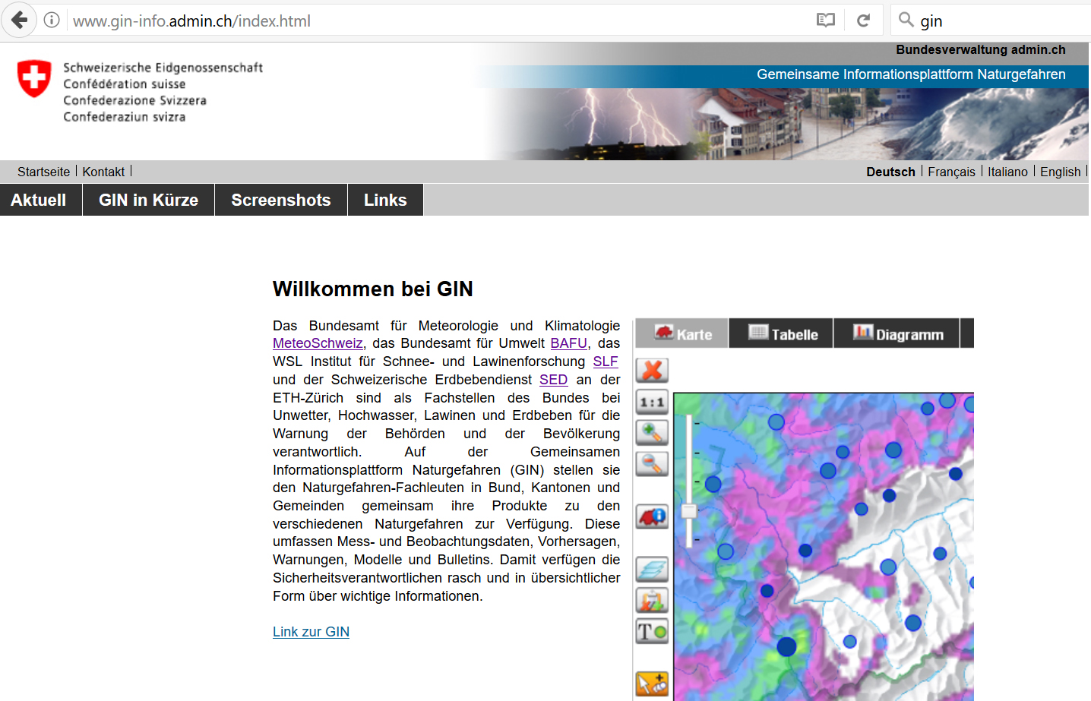Image resolution: width=1091 pixels, height=701 pixels.
Task: Click the orange cursor selection tool icon
Action: pos(652,684)
